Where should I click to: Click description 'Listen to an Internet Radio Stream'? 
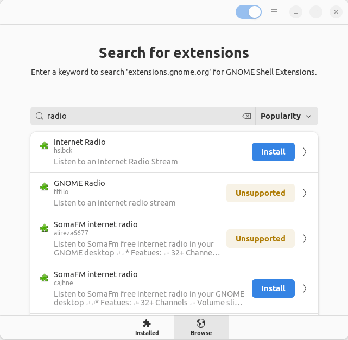click(116, 162)
